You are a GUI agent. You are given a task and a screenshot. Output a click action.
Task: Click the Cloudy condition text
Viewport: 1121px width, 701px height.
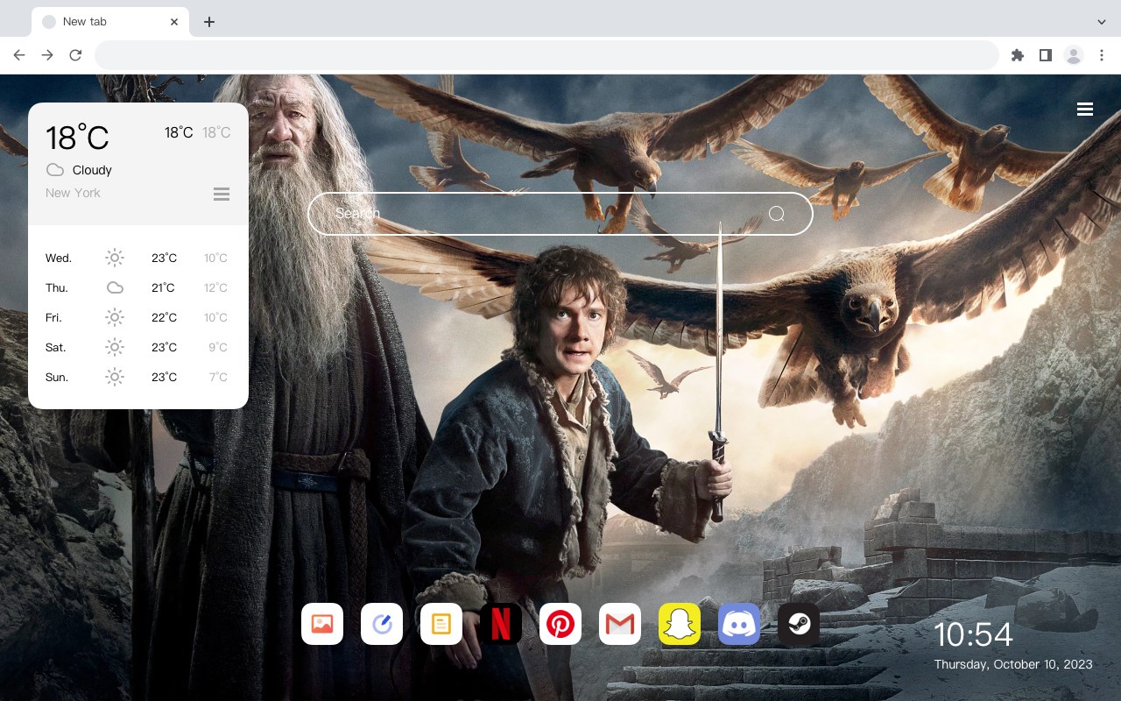click(92, 170)
